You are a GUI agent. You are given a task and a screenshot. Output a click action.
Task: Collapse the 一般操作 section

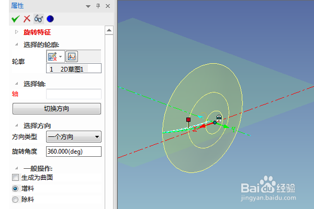click(17, 168)
